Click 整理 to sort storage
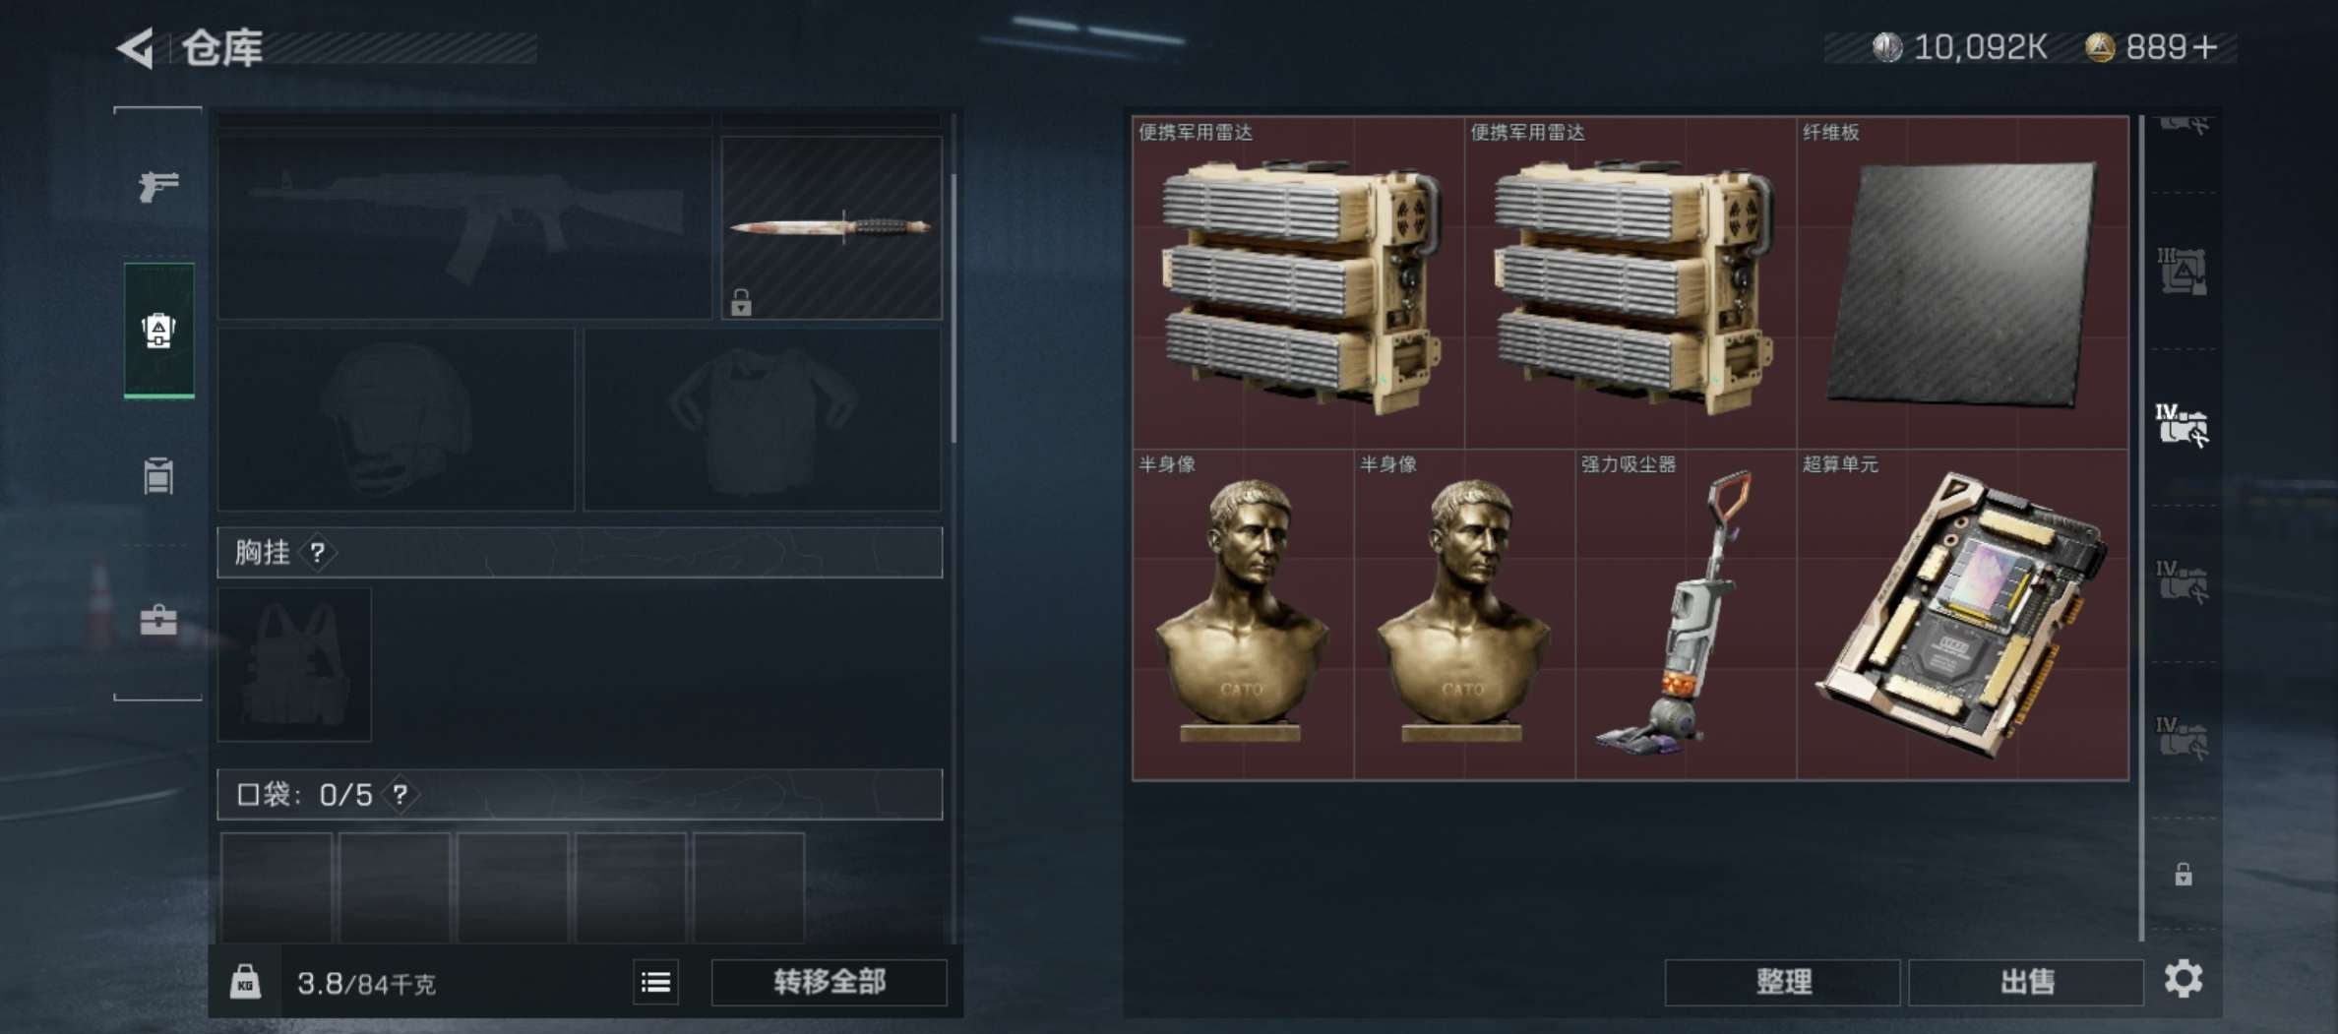Screen dimensions: 2338x1034 click(x=1783, y=982)
